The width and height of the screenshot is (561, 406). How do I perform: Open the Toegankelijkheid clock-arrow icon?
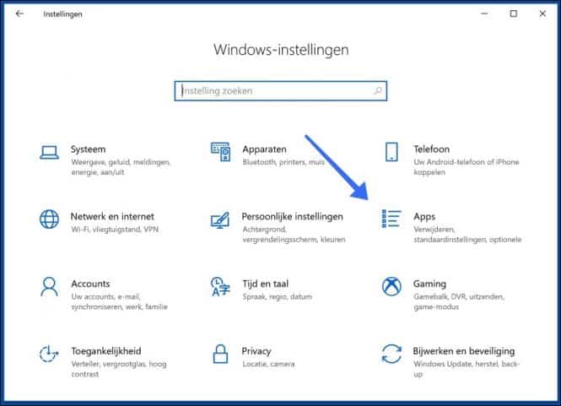[49, 354]
